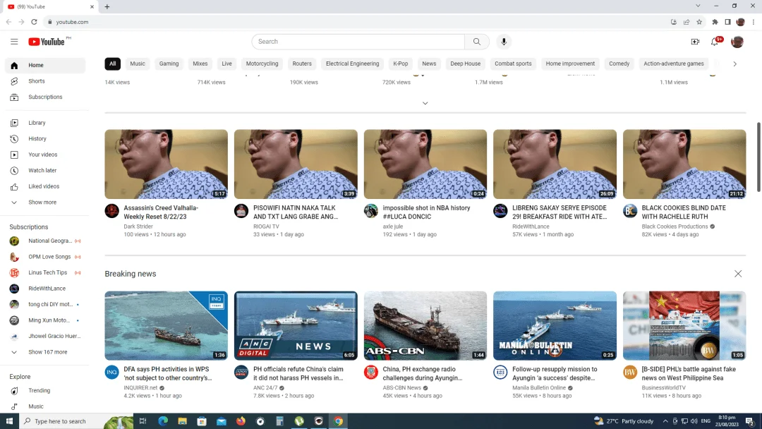Click the YouTube logo
762x429 pixels.
point(46,42)
